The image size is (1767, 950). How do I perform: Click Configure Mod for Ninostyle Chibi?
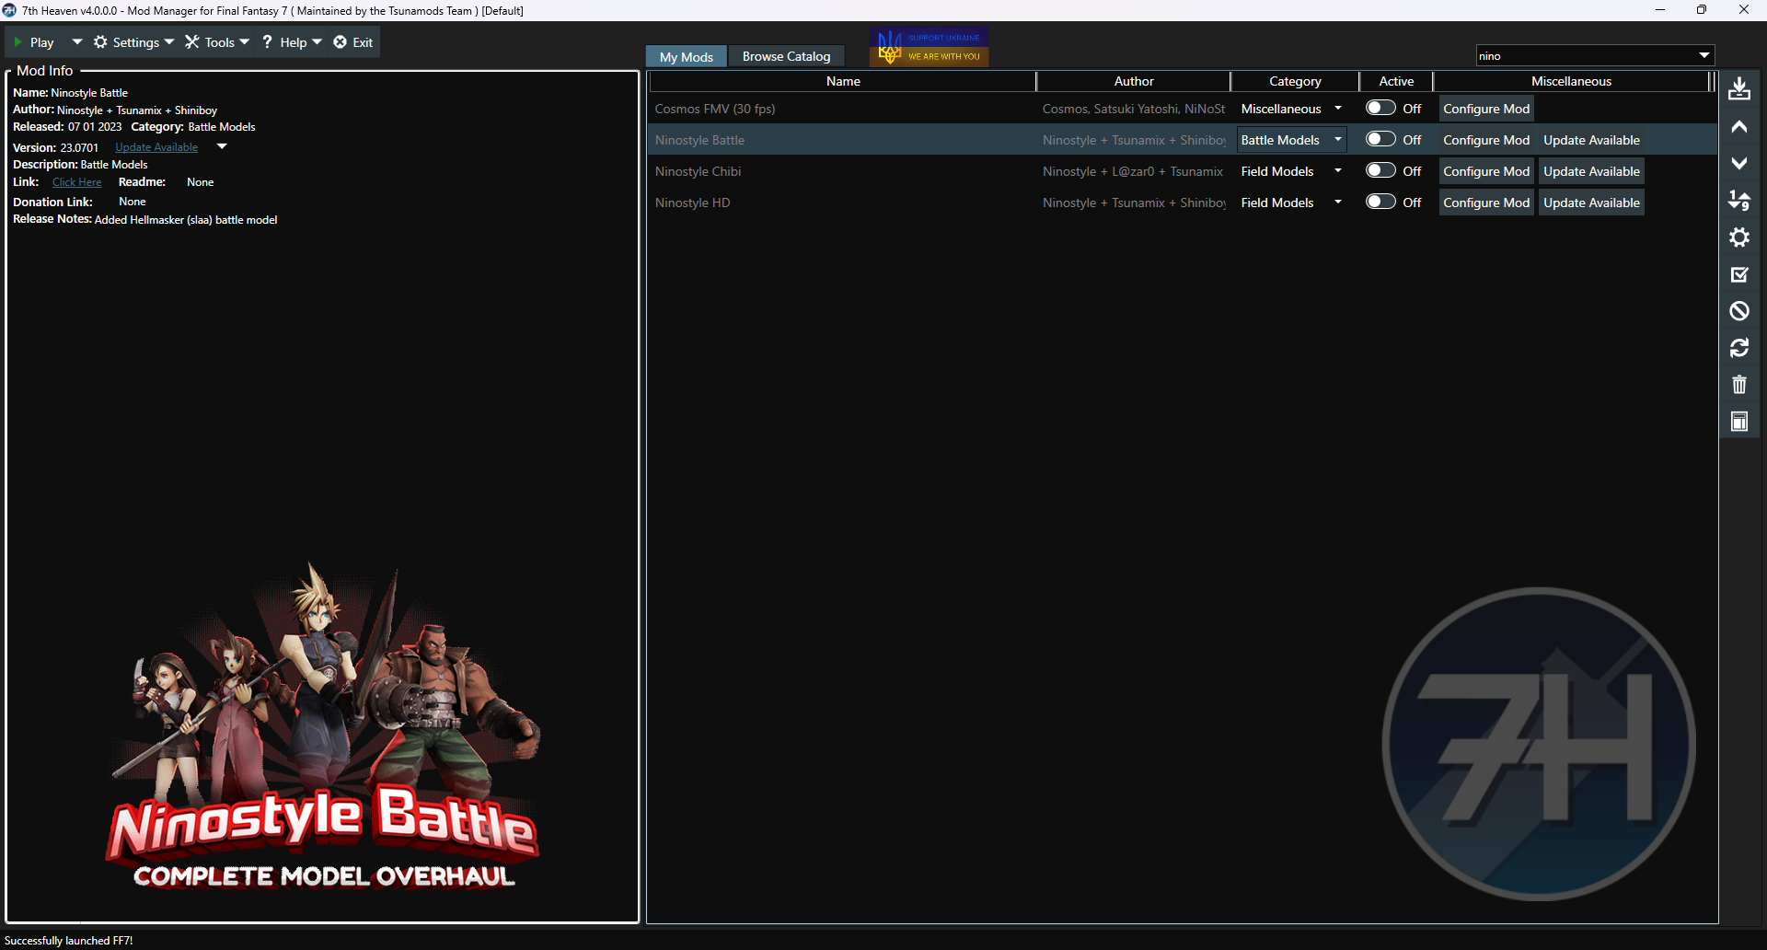click(1486, 171)
